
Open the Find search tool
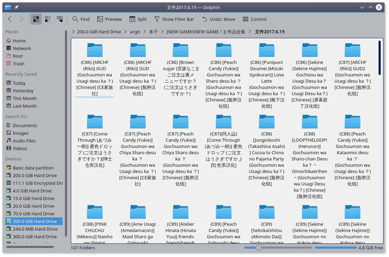point(81,19)
